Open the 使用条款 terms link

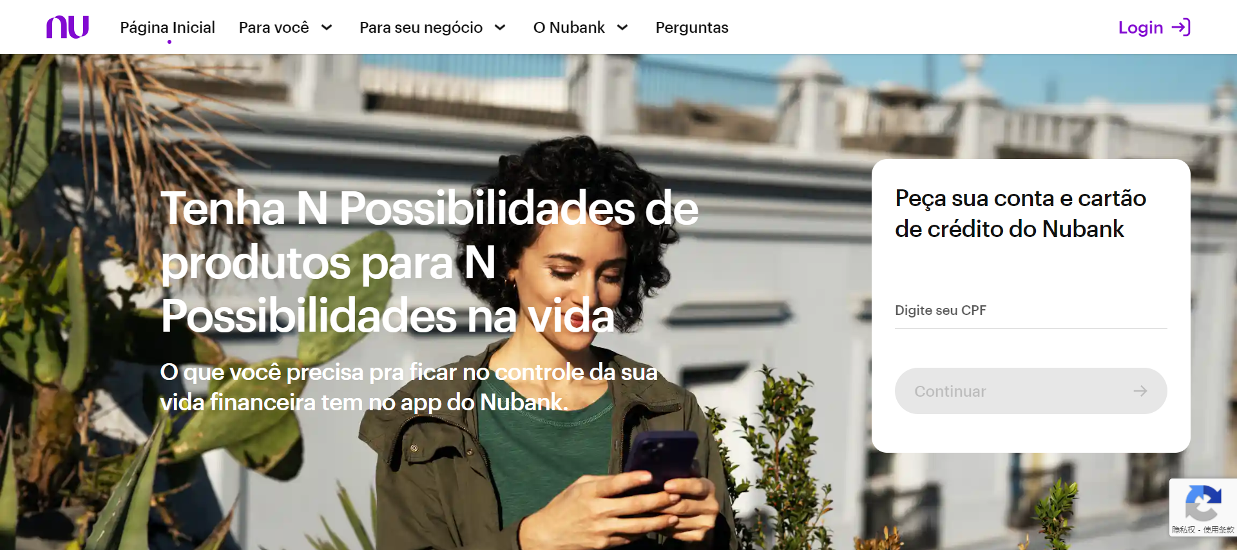[x=1218, y=529]
